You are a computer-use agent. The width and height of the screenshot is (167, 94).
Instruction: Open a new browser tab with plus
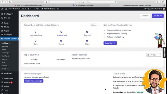(165, 5)
